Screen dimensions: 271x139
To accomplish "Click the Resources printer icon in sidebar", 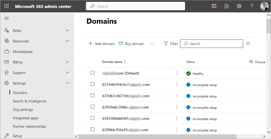I will [x=7, y=41].
